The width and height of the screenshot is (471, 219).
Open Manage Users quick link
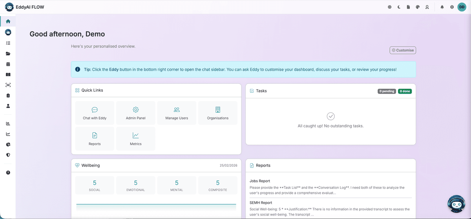(177, 113)
